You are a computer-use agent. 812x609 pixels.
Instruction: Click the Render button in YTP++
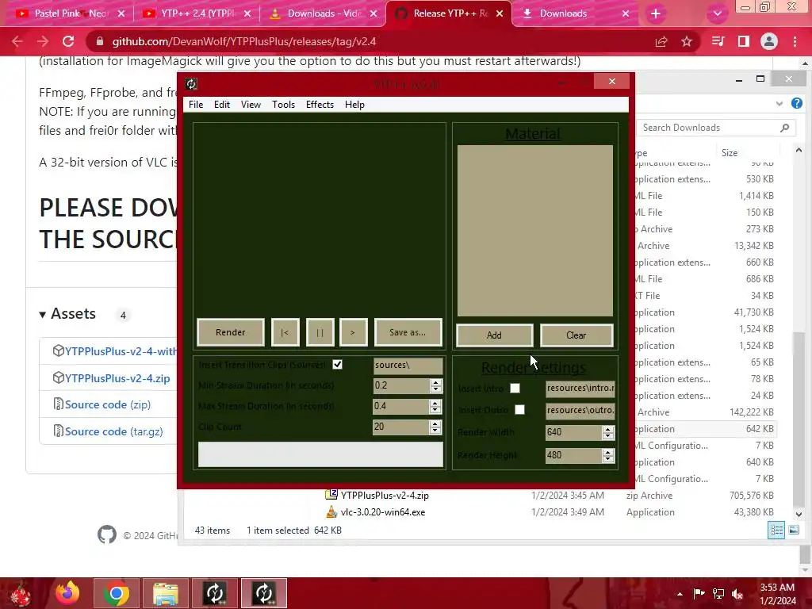(231, 332)
